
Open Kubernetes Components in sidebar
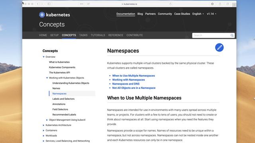tap(62, 67)
